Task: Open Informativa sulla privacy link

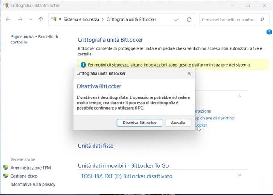Action: click(x=33, y=184)
